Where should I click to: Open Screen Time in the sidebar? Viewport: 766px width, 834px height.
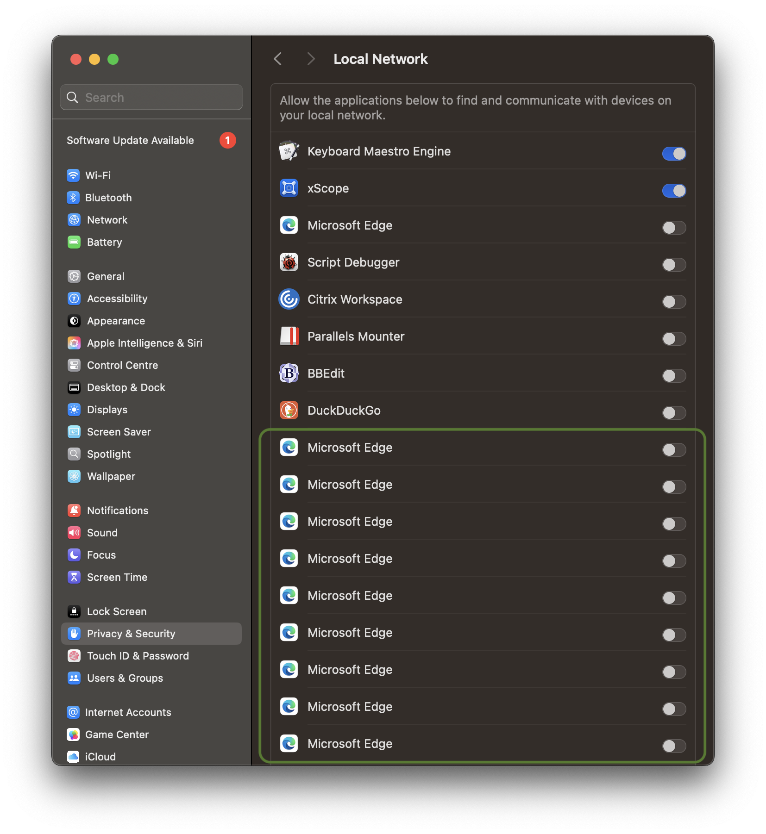tap(151, 577)
